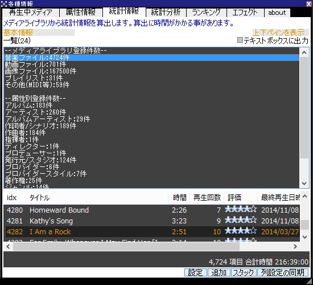Click star rating of Homeward Bound
This screenshot has height=285, width=313.
click(x=241, y=209)
